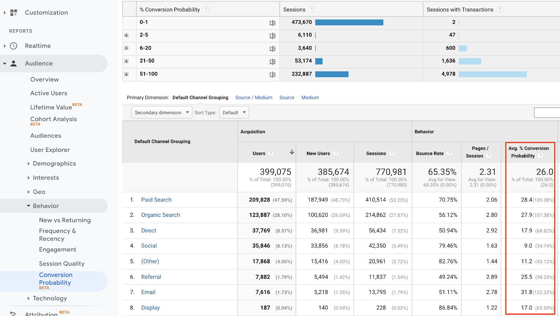
Task: Click the help icon beside Sessions header
Action: pos(311,9)
